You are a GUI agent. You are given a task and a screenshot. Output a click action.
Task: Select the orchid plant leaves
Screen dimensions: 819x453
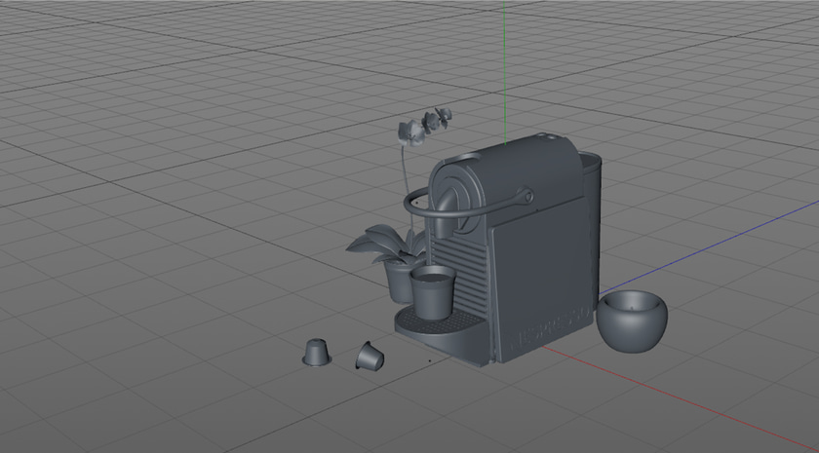click(375, 244)
